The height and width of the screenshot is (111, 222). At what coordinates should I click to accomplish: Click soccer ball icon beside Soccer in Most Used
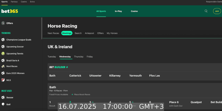(x=3, y=97)
